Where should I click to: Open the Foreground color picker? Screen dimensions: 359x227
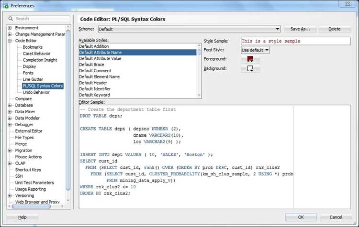[250, 59]
